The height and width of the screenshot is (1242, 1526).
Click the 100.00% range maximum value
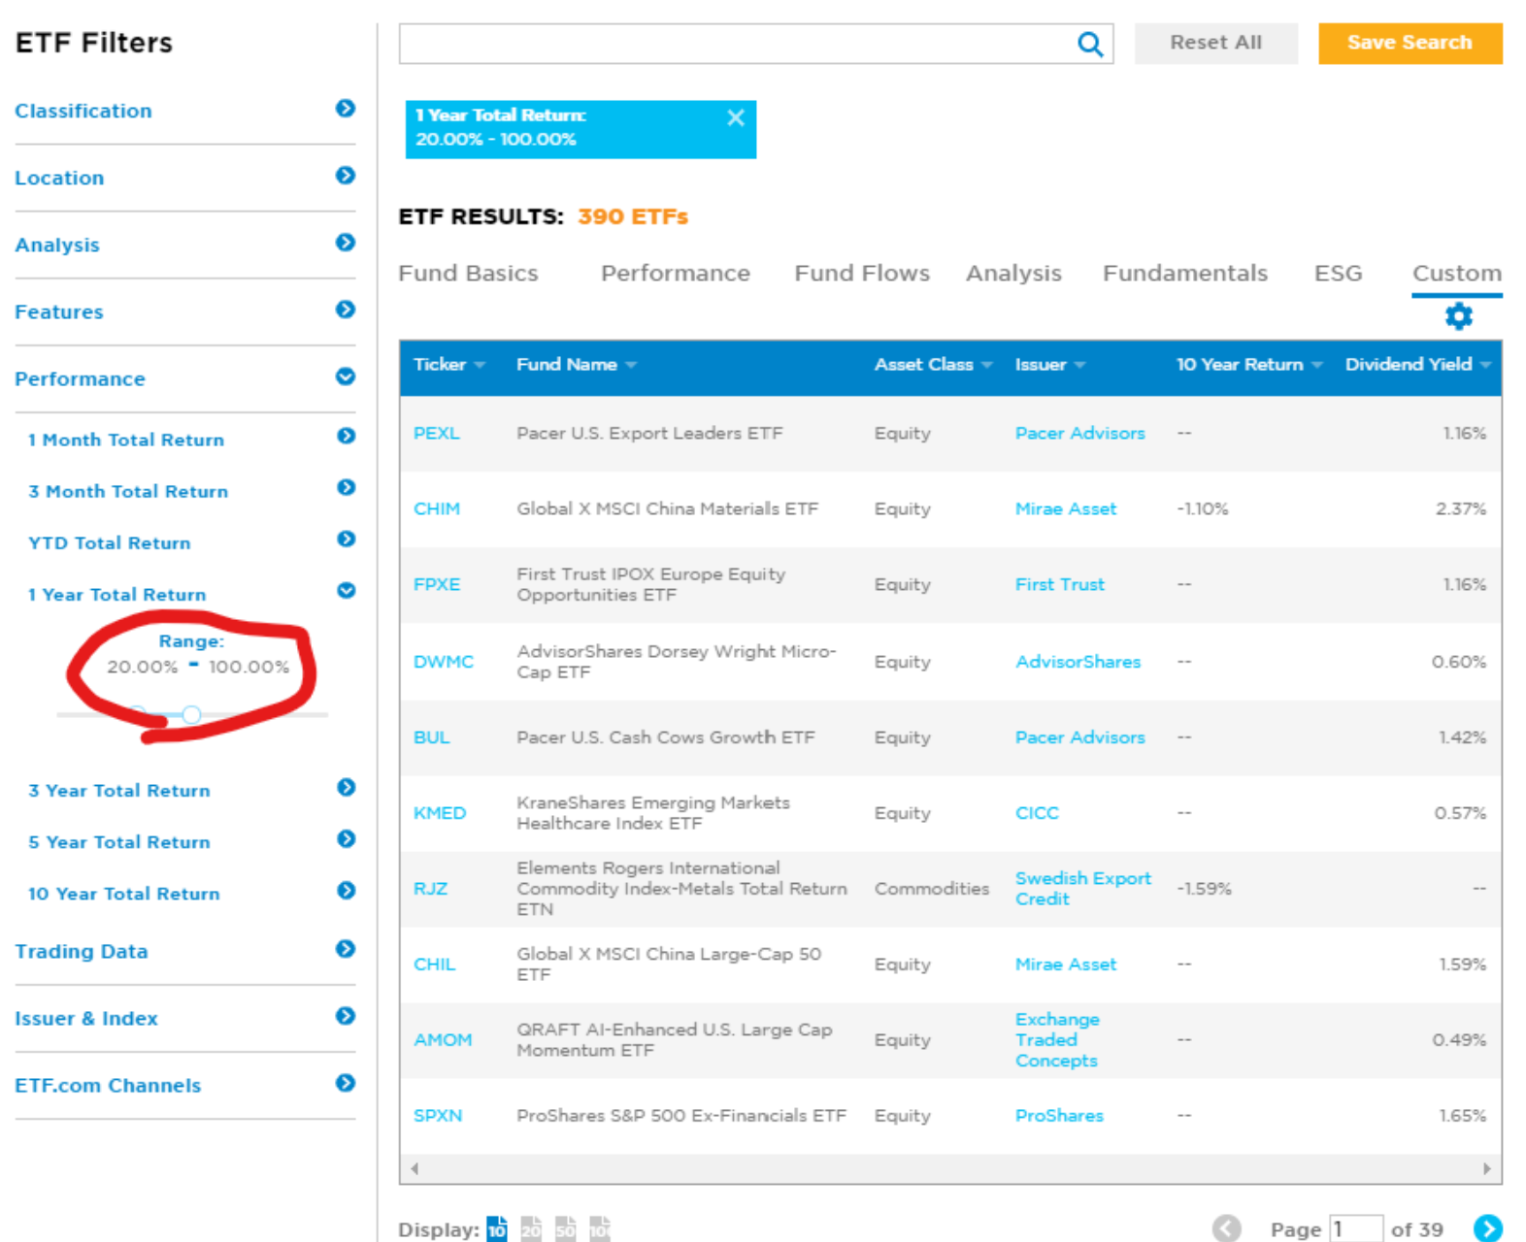click(249, 668)
